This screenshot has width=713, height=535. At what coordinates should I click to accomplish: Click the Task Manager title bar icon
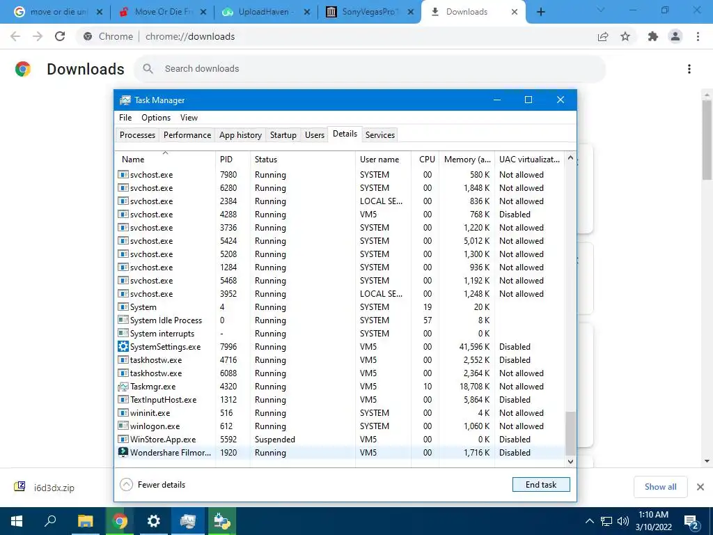point(125,100)
